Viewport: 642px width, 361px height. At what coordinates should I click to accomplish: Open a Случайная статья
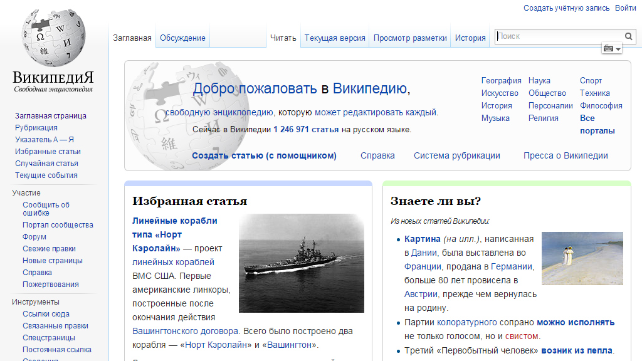pos(46,164)
